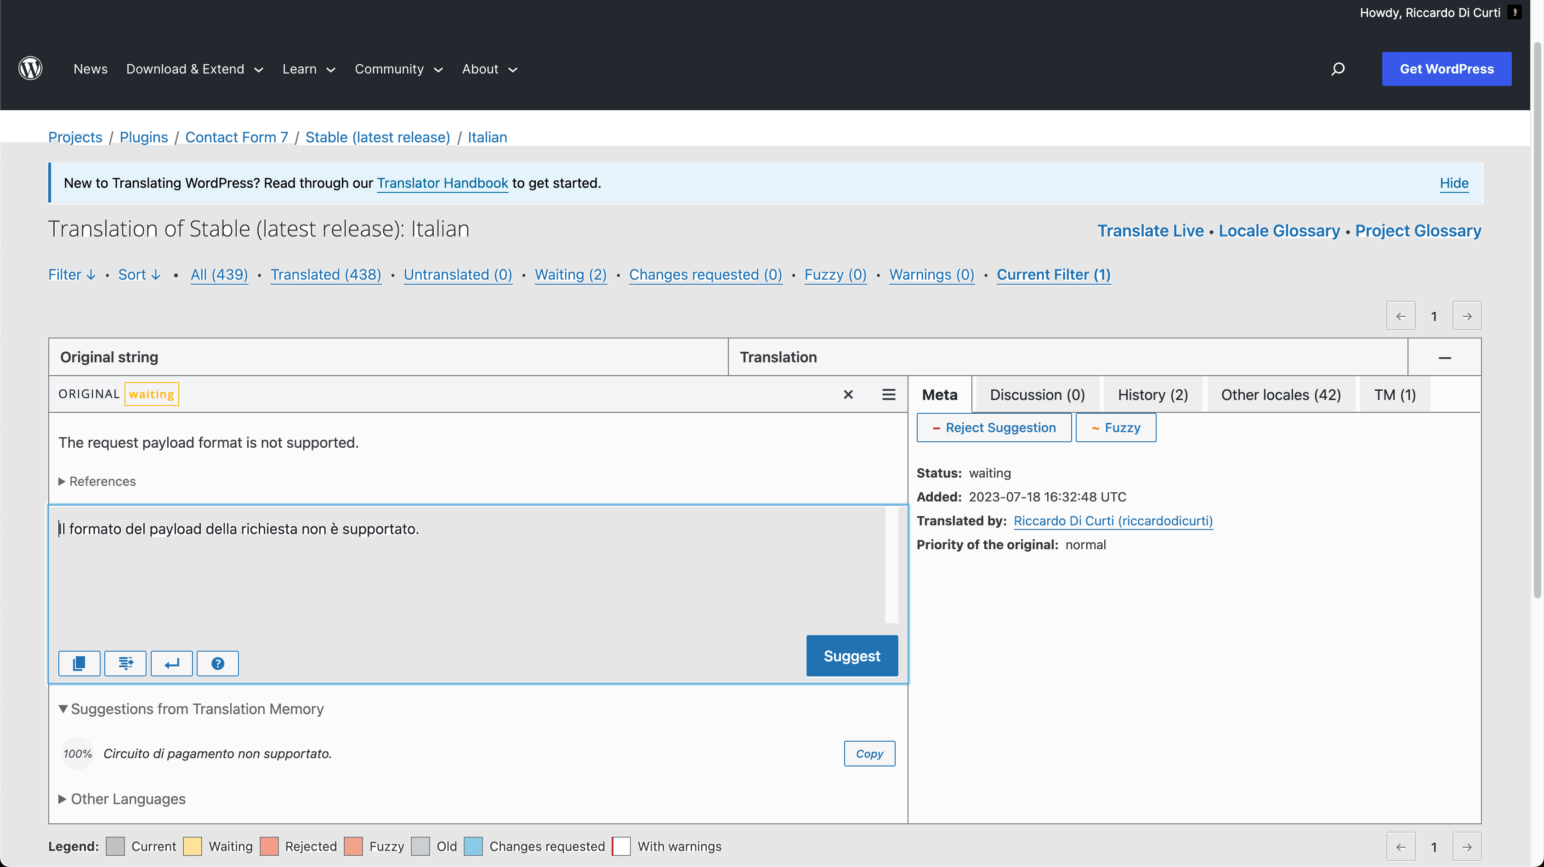The width and height of the screenshot is (1544, 867).
Task: Copy original string icon button
Action: 79,663
